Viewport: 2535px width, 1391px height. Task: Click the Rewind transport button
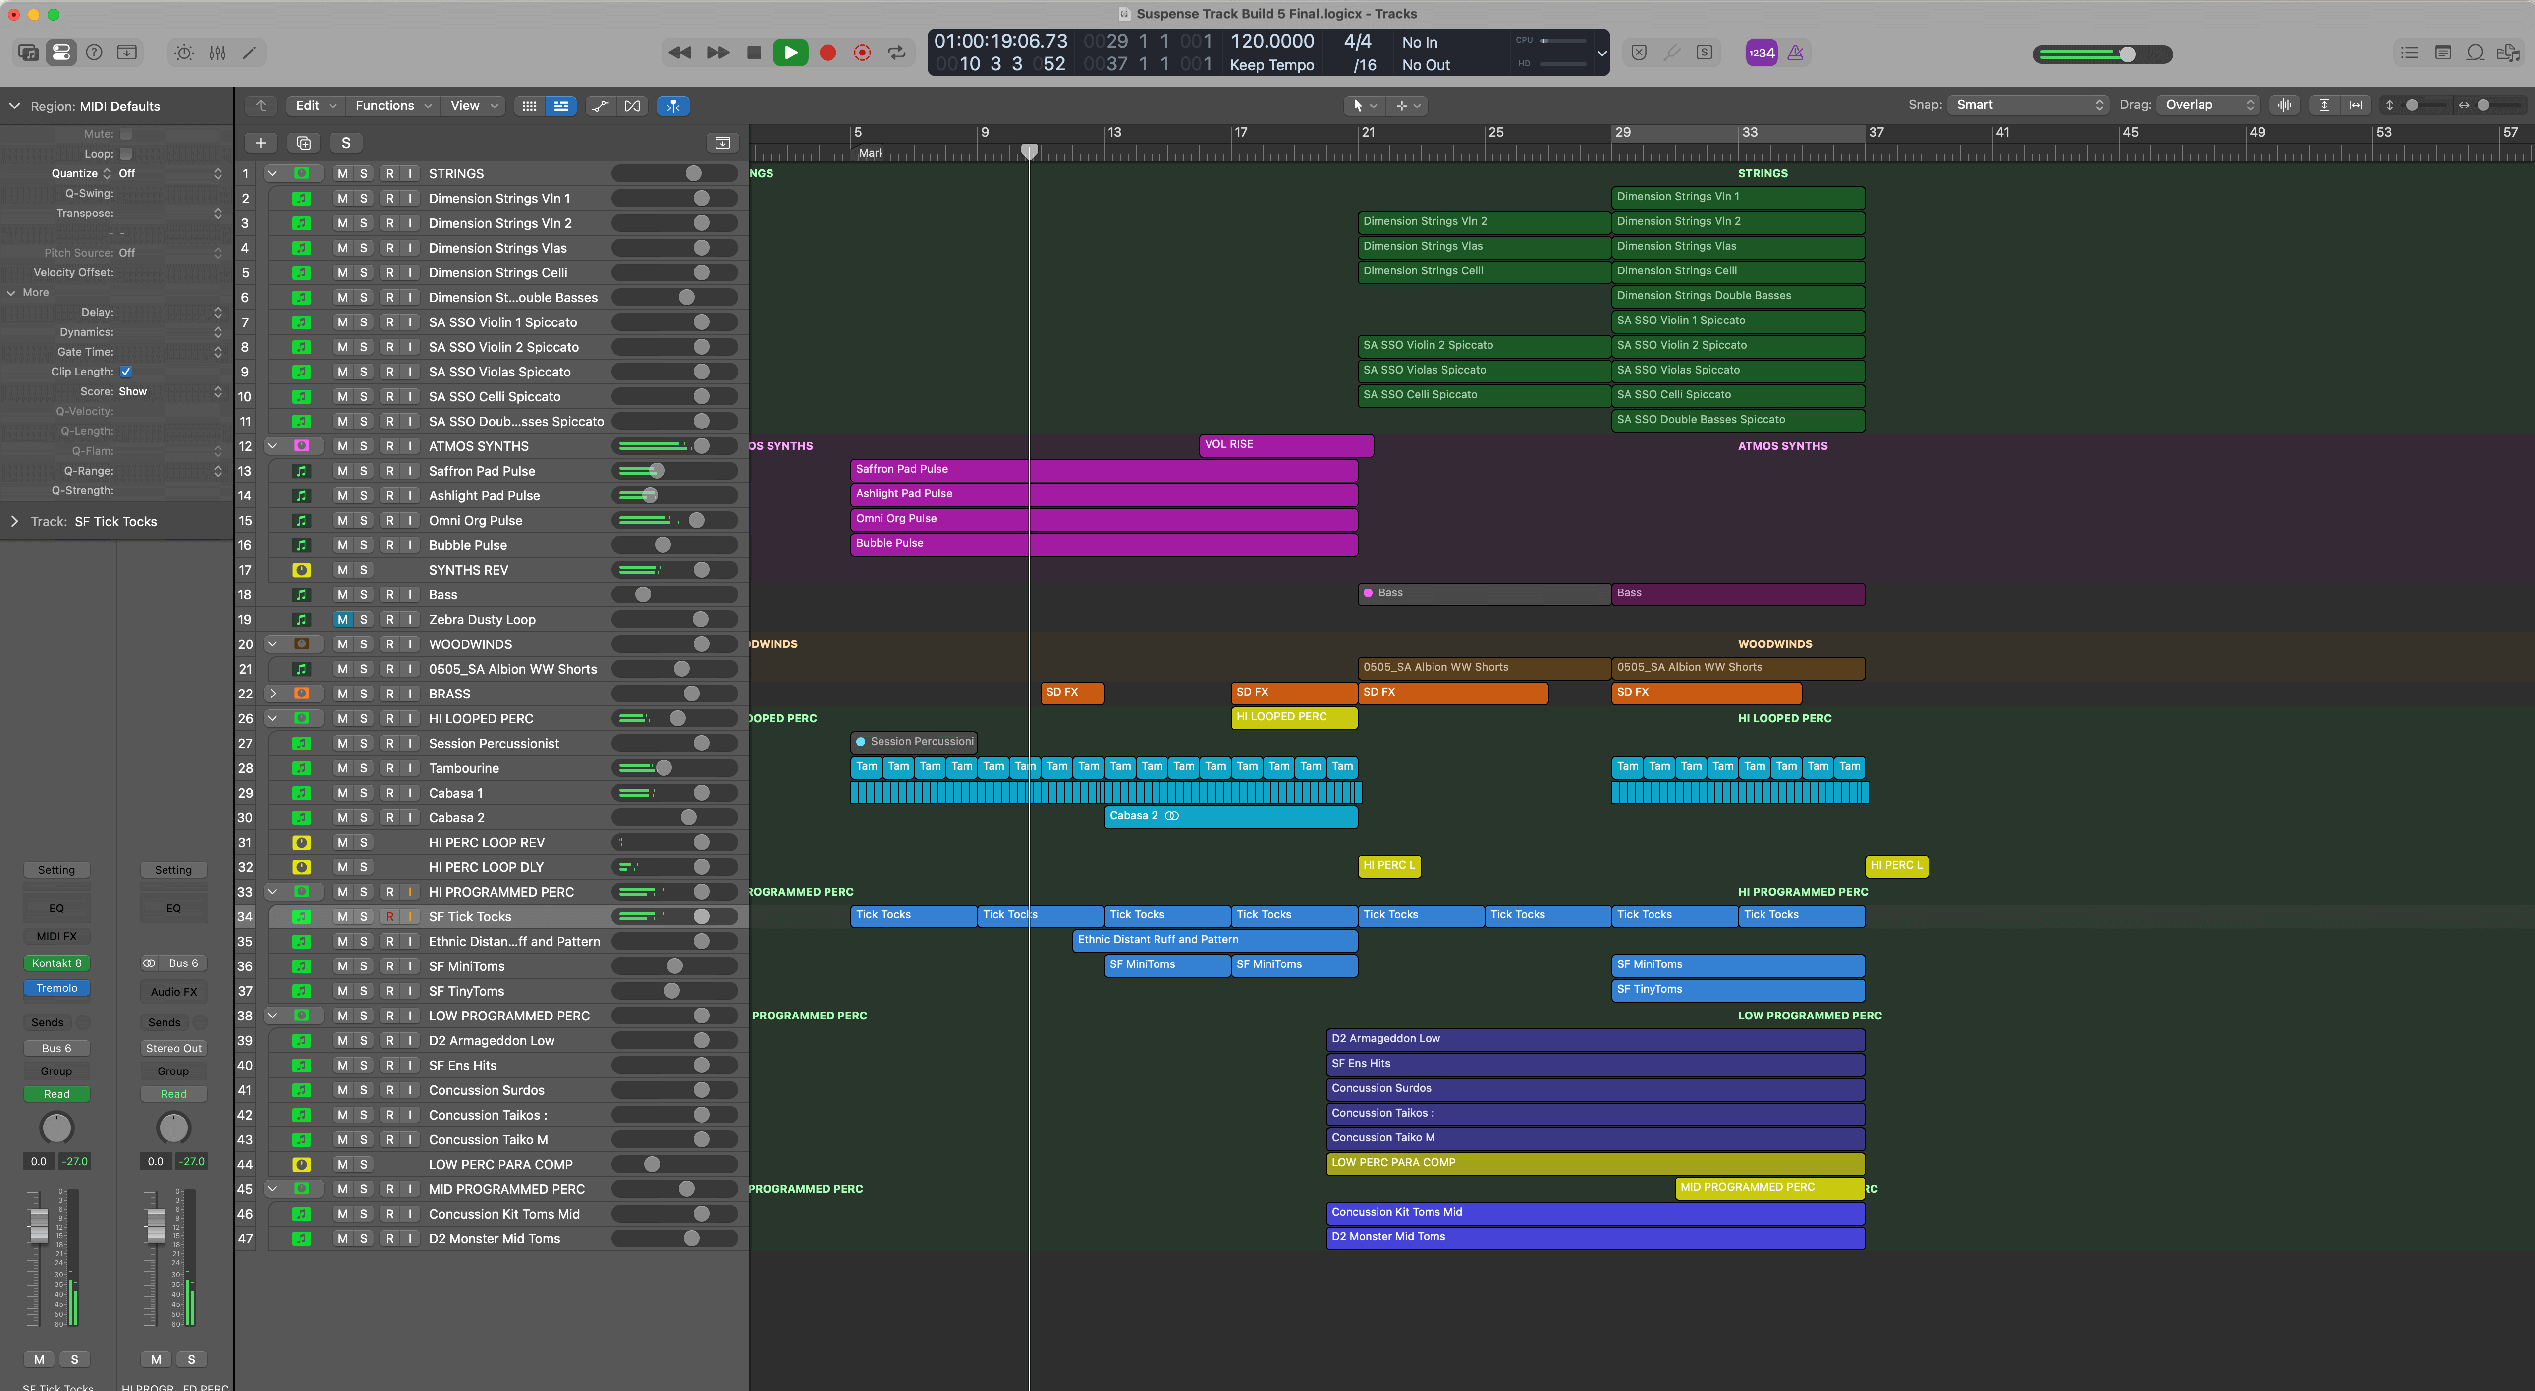pos(679,53)
